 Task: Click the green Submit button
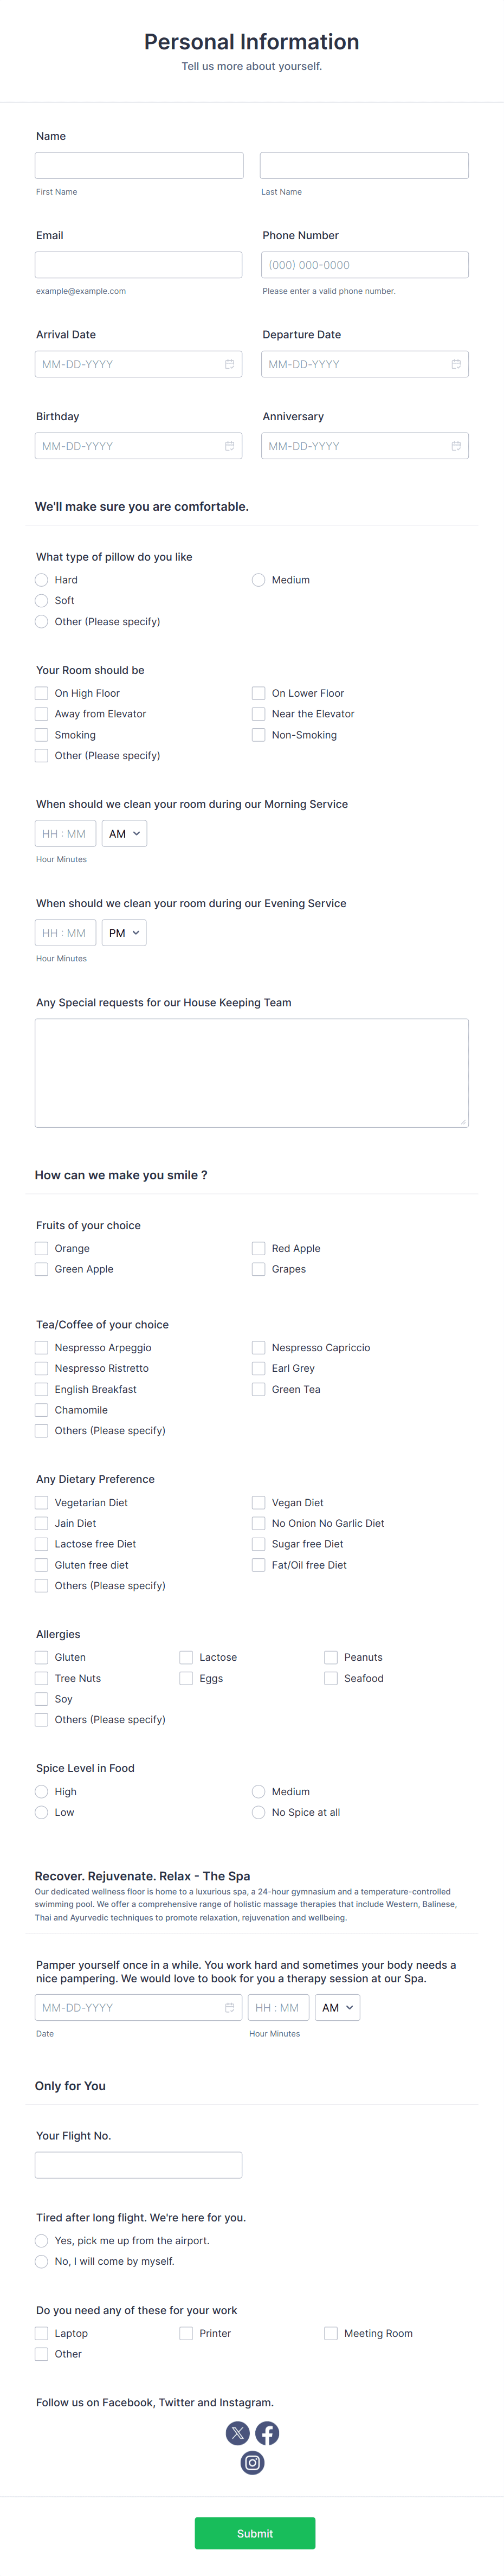tap(255, 2533)
